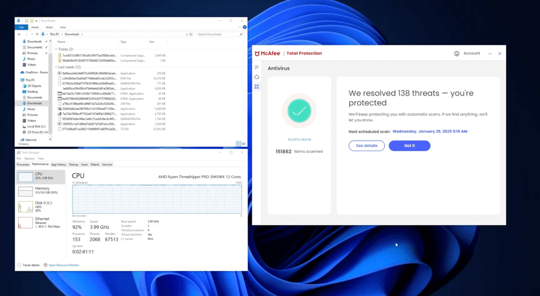The height and width of the screenshot is (296, 540).
Task: Click the navigation pane scroll up arrow
Action: [50, 41]
